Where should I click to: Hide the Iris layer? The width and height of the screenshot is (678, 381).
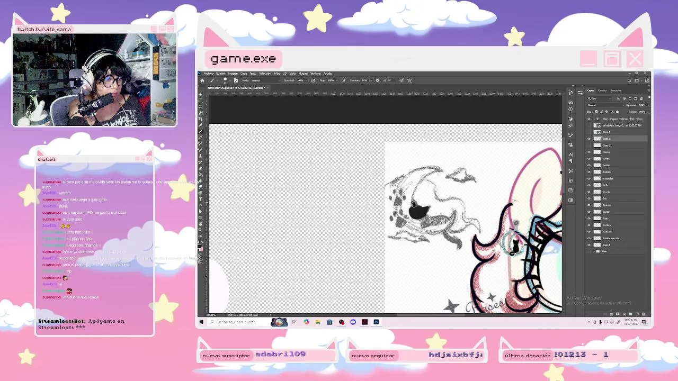click(x=588, y=198)
